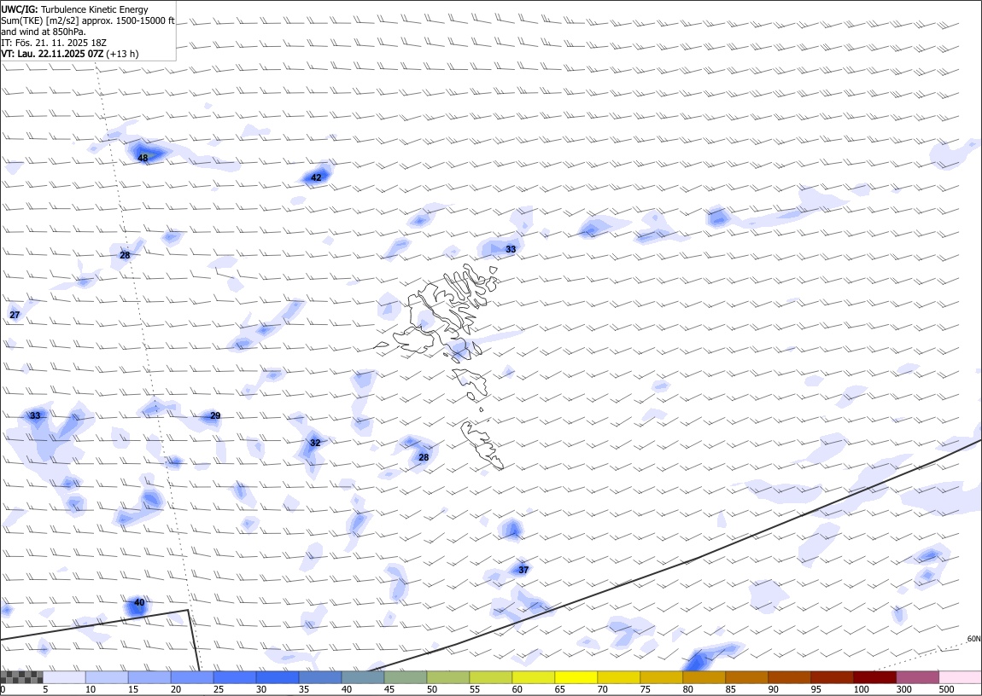The height and width of the screenshot is (696, 982).
Task: Pick the grey-blue 40–45 legend swatch
Action: [363, 677]
